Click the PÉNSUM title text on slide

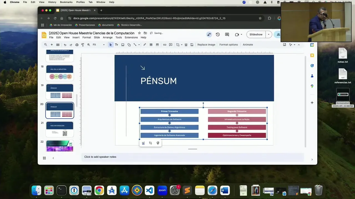[158, 81]
